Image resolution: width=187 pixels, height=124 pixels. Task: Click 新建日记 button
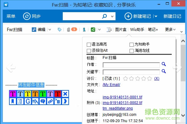[172, 16]
